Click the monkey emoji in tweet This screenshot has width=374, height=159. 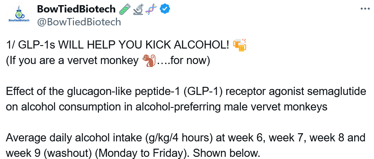[149, 61]
